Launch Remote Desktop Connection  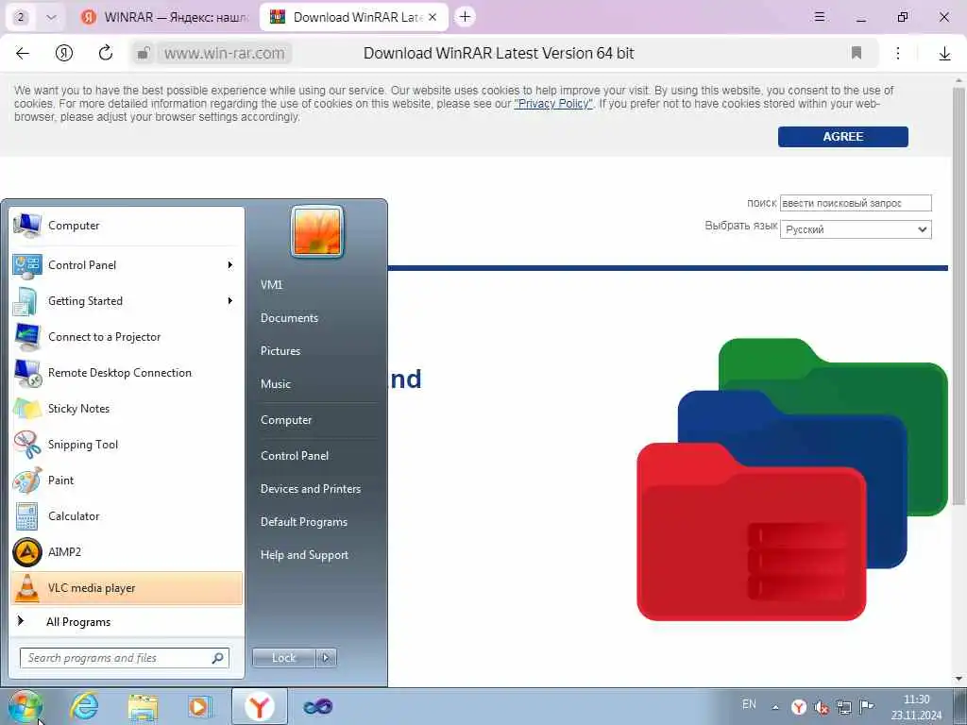pos(127,372)
